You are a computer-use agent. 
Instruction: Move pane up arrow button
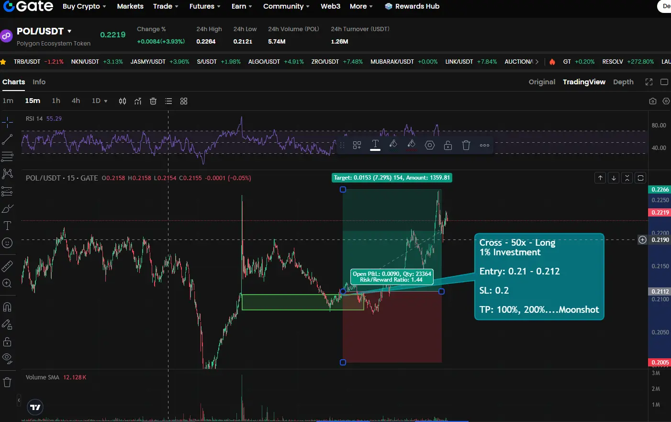pyautogui.click(x=600, y=178)
